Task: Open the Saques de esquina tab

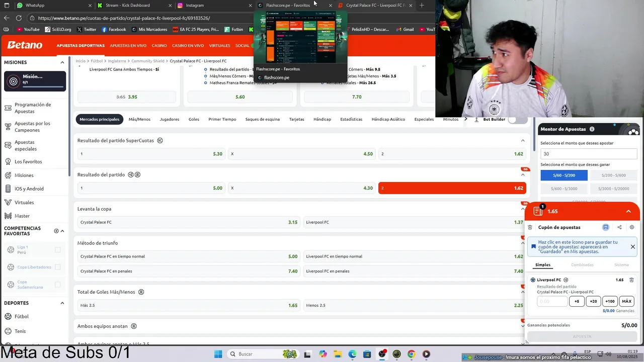Action: click(x=263, y=120)
